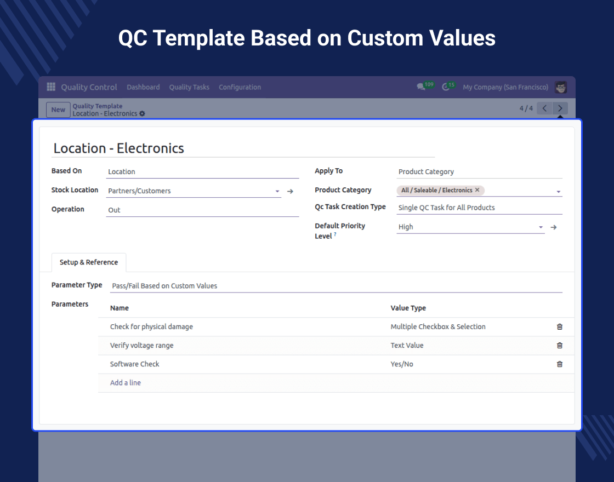Screen dimensions: 614x482
Task: Click the gear icon beside Location - Electronics
Action: [143, 114]
